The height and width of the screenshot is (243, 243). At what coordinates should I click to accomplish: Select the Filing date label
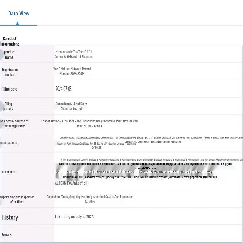point(10,89)
